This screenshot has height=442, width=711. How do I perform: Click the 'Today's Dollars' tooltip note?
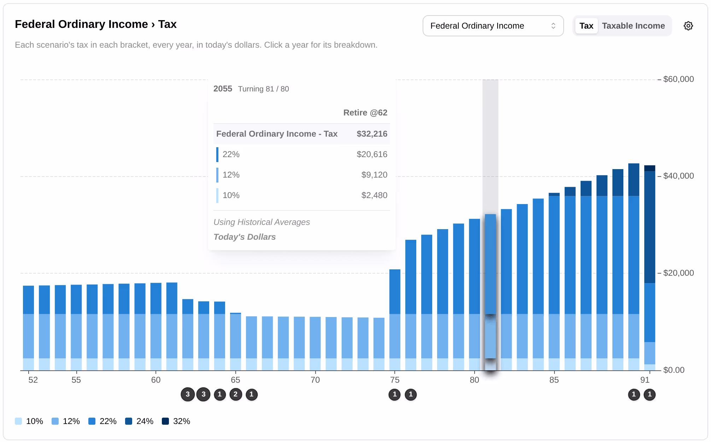coord(245,237)
